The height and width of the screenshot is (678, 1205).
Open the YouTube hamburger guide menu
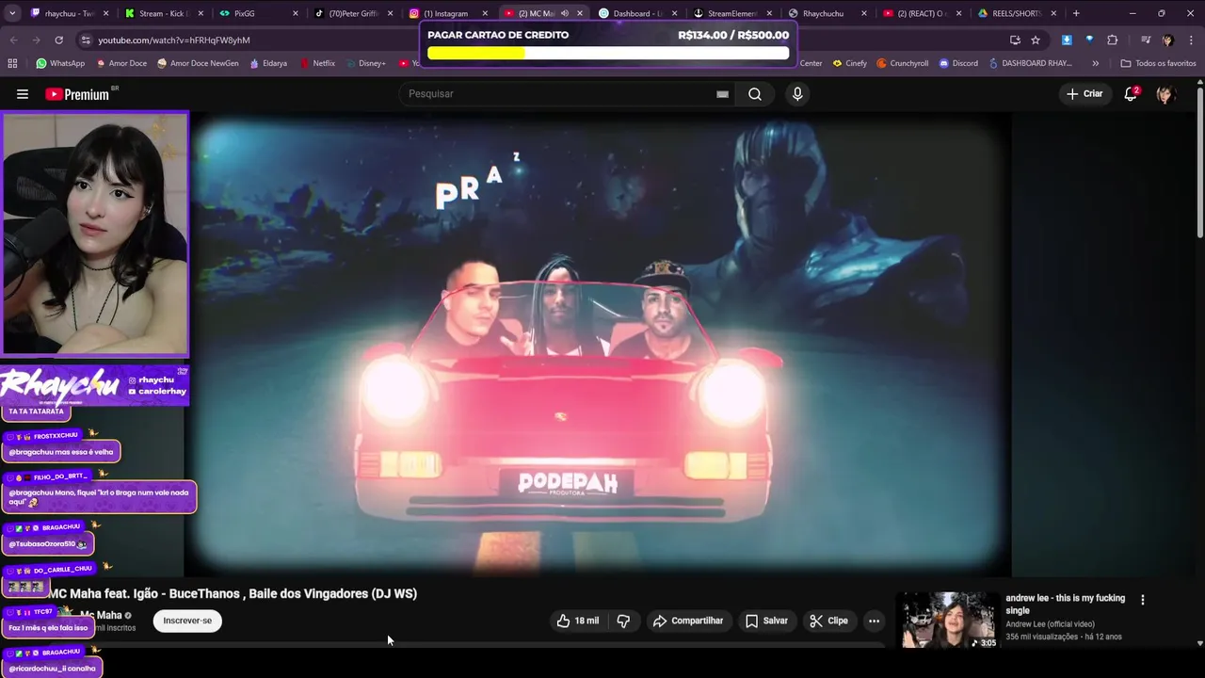click(23, 94)
